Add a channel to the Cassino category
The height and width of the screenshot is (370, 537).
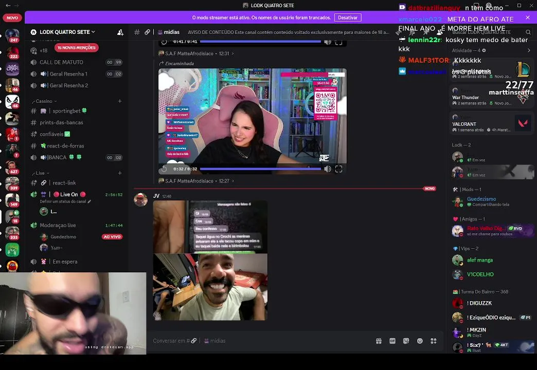[x=120, y=101]
